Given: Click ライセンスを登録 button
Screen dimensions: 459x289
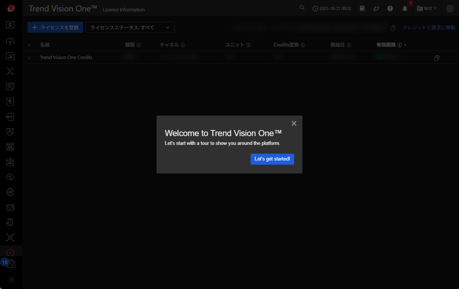Looking at the screenshot, I should [x=55, y=27].
